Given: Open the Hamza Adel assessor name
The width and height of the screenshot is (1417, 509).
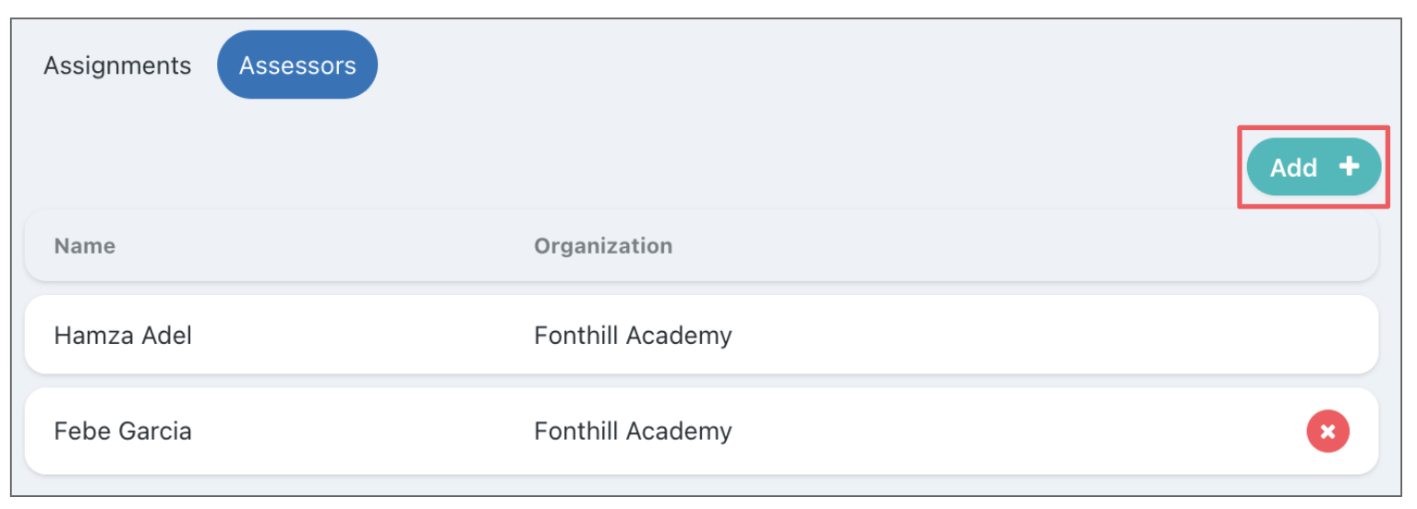Looking at the screenshot, I should pyautogui.click(x=123, y=335).
